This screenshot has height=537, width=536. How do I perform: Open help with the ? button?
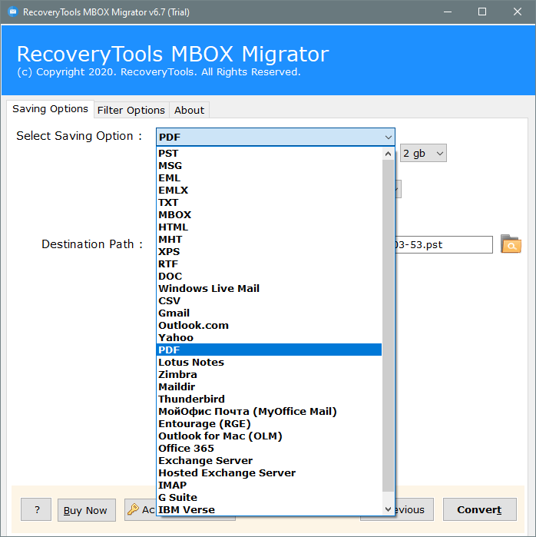(36, 509)
